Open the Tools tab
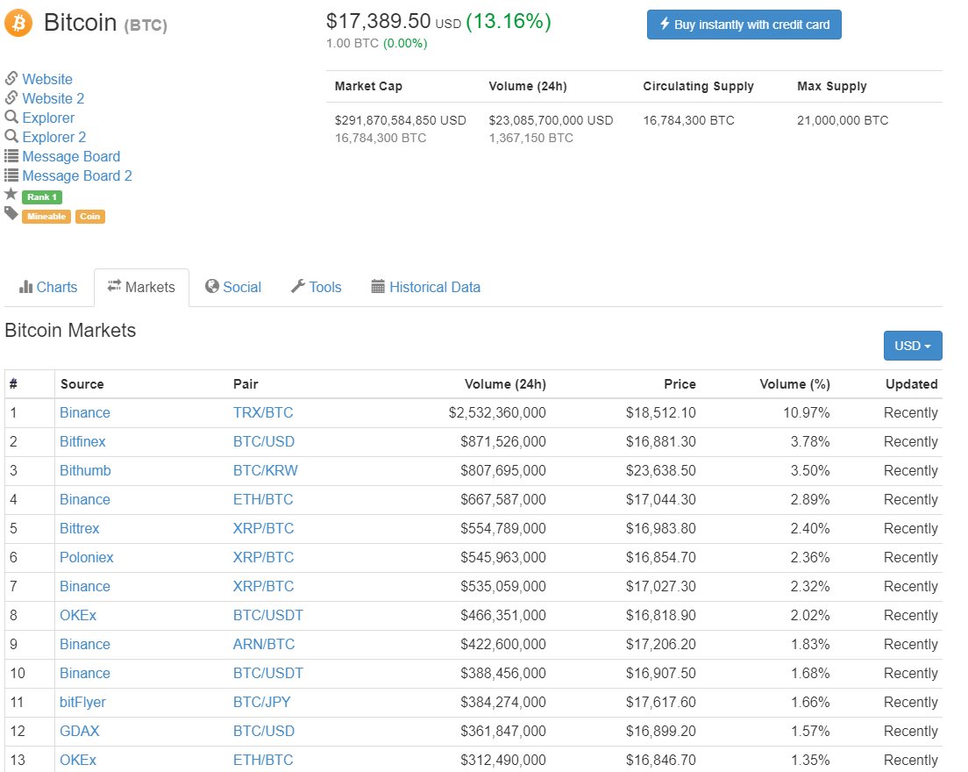The width and height of the screenshot is (968, 772). pos(316,287)
